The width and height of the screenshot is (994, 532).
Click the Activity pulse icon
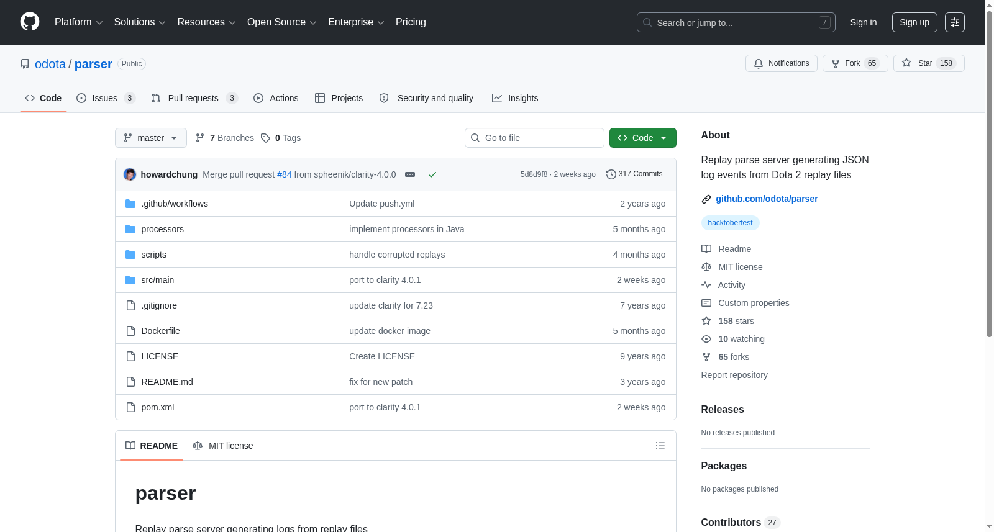click(x=706, y=285)
